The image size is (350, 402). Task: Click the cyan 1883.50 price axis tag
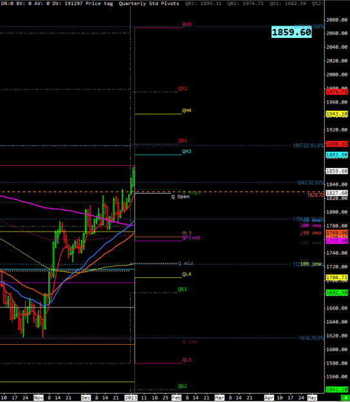tap(336, 155)
